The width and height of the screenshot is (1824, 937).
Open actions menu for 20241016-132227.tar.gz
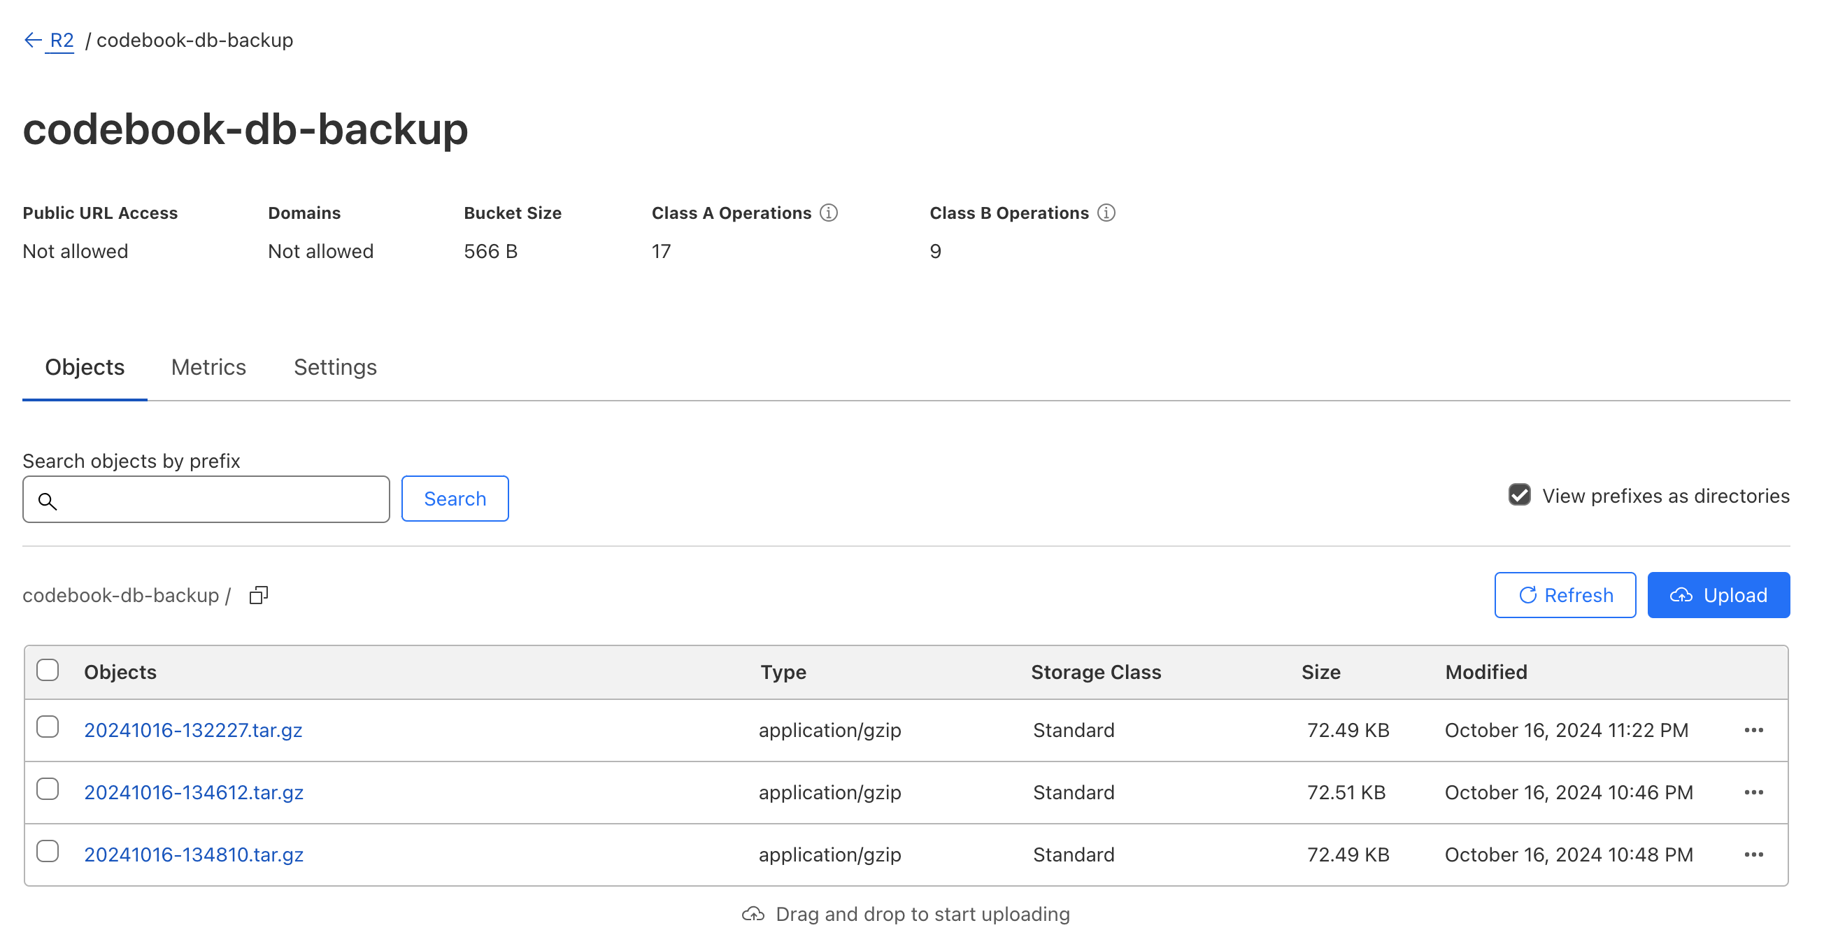tap(1753, 730)
